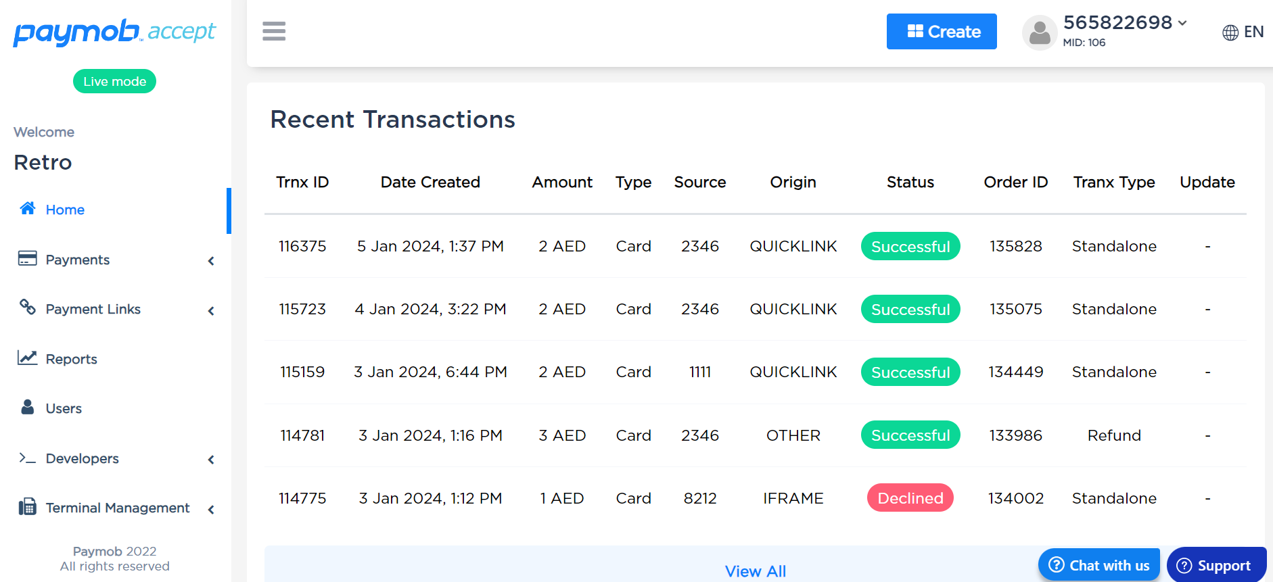Expand the Developers submenu chevron
This screenshot has height=582, width=1273.
click(211, 460)
